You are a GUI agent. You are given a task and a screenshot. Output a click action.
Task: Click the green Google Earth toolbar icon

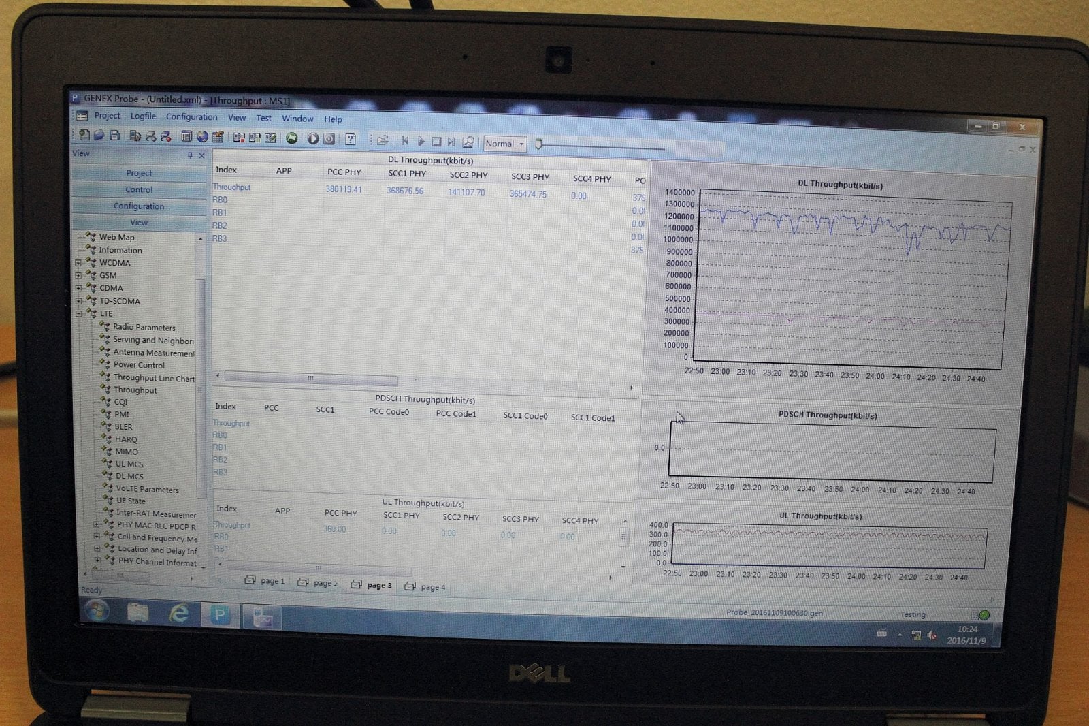pos(293,139)
